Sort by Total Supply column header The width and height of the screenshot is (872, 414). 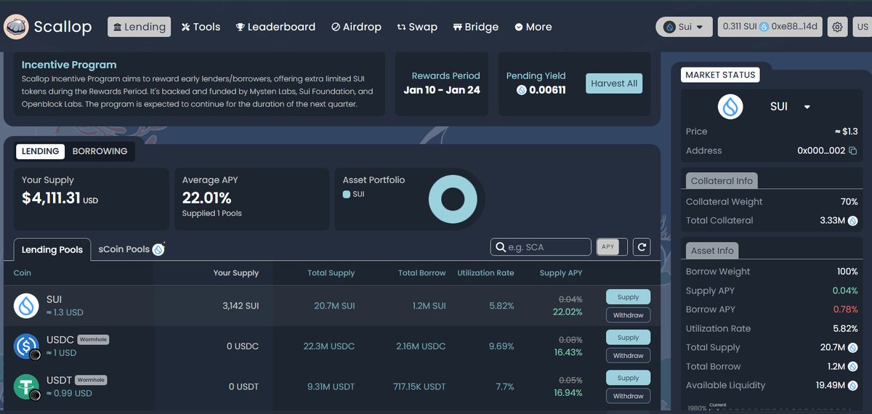pos(331,273)
